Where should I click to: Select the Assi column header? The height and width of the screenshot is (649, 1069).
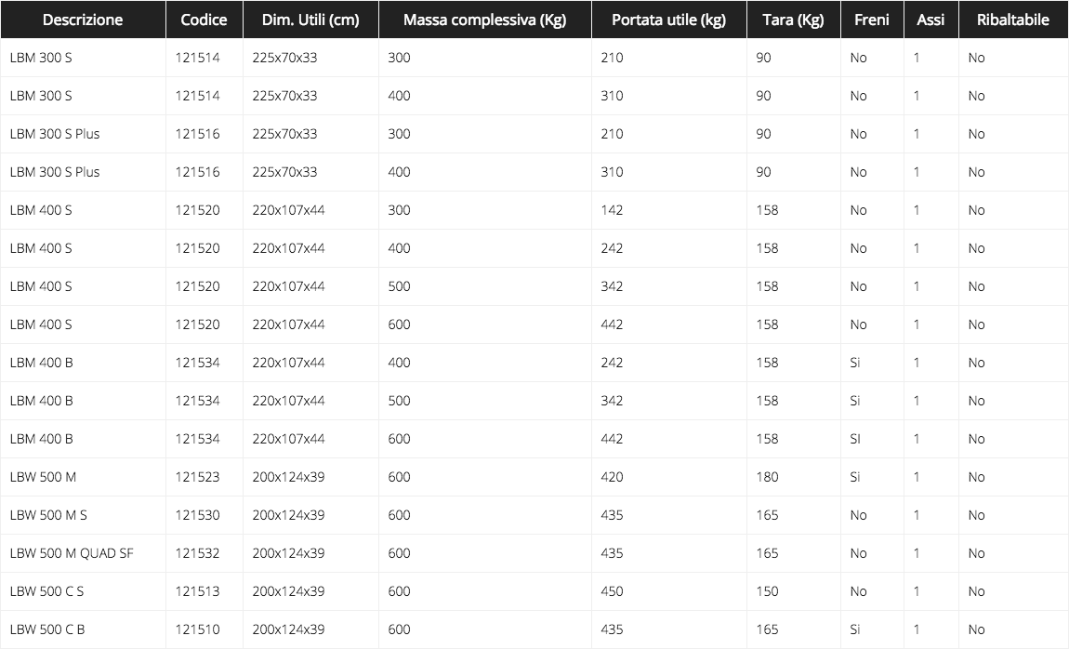(x=930, y=20)
